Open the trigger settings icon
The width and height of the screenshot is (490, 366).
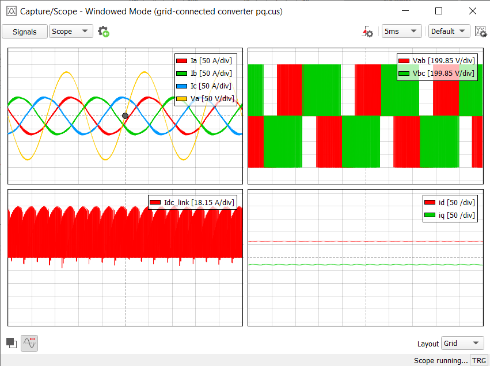coord(367,32)
